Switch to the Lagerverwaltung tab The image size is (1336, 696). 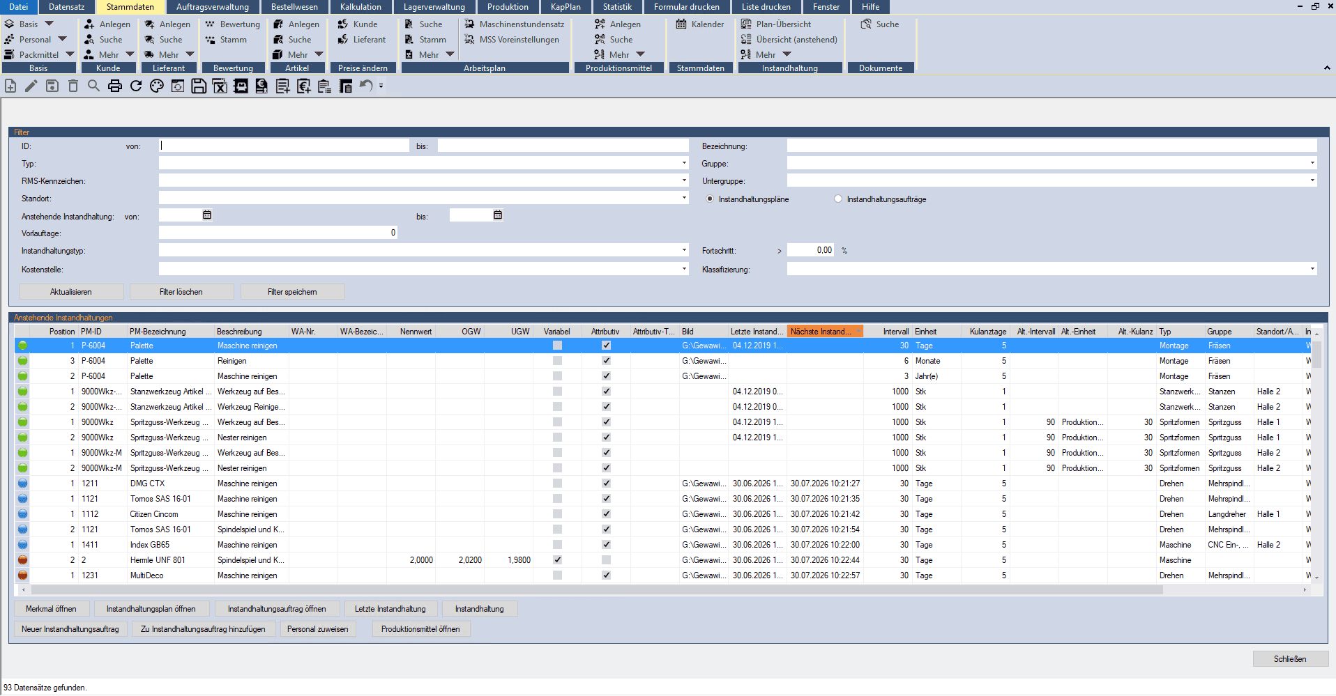[x=434, y=7]
